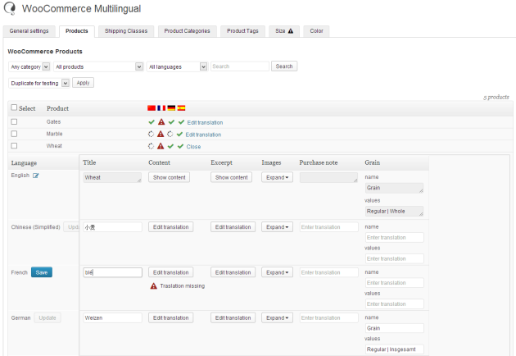The image size is (516, 356).
Task: Click Wheat Spanish translation checkmark
Action: [x=180, y=146]
